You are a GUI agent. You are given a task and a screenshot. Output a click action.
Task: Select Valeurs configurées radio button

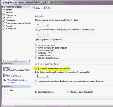point(36,92)
